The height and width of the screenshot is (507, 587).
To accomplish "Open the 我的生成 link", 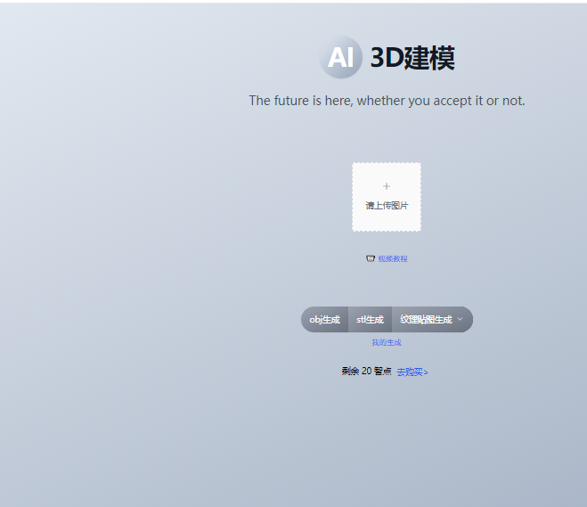I will pyautogui.click(x=387, y=342).
